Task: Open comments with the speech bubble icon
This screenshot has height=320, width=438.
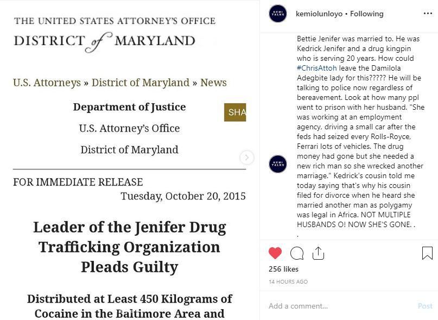Action: 297,253
